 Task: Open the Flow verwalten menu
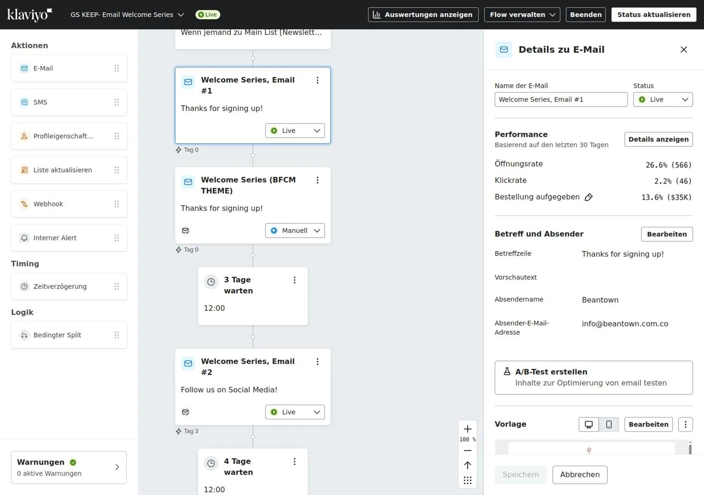(x=522, y=15)
